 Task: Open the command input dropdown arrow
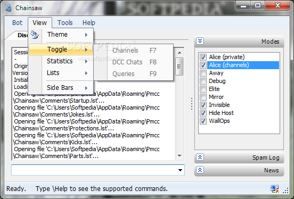pos(180,170)
